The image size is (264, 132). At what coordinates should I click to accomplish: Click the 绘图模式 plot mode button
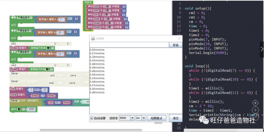point(157,118)
